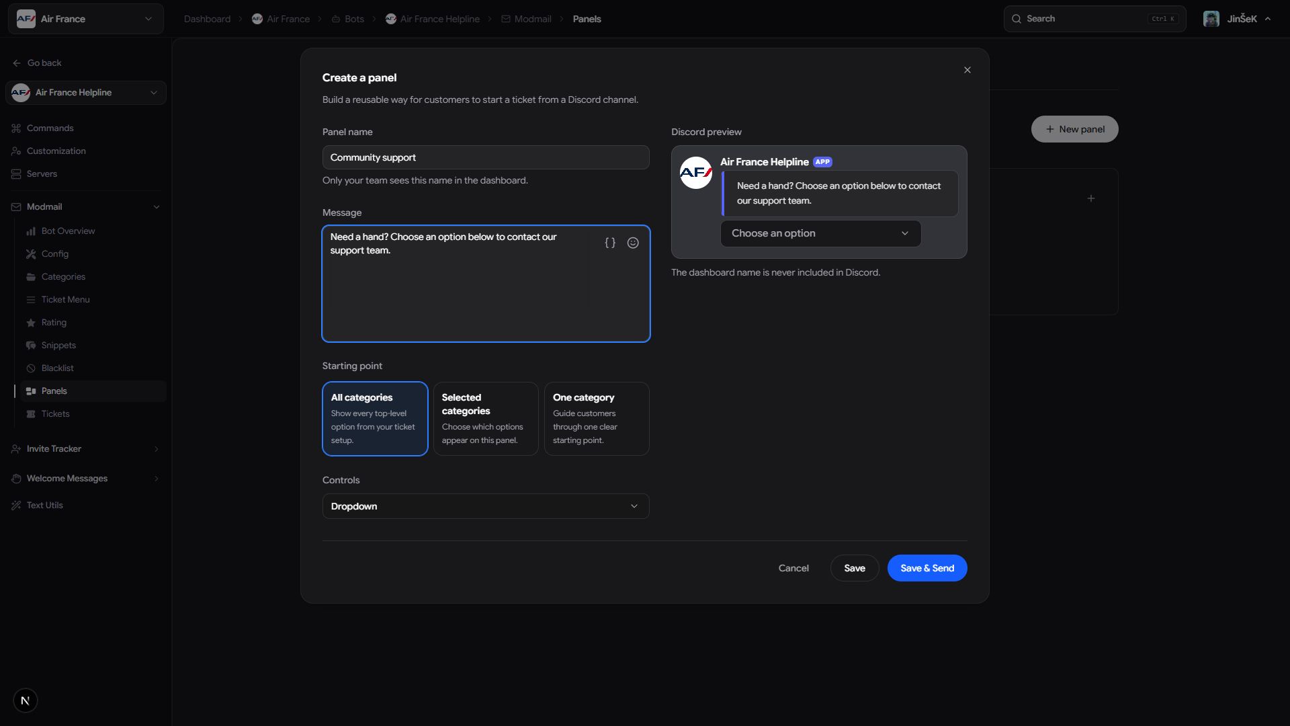This screenshot has height=726, width=1290.
Task: Collapse the Modmail section chevron
Action: [157, 207]
